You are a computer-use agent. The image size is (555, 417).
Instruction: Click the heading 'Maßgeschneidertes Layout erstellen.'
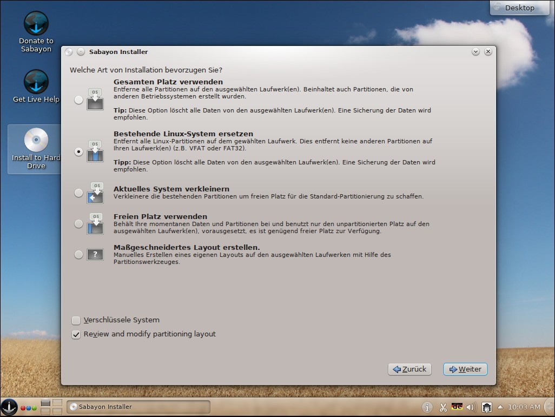187,247
